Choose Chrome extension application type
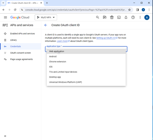The width and height of the screenshot is (153, 140). [x=86, y=62]
